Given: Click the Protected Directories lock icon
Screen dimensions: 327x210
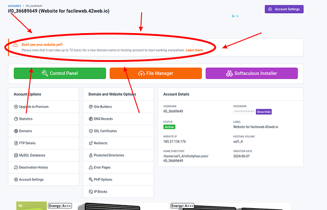Looking at the screenshot, I should 91,155.
